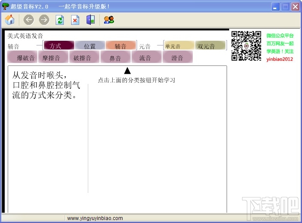The image size is (302, 223).
Task: Choose the 爆破音 category button
Action: pos(22,57)
